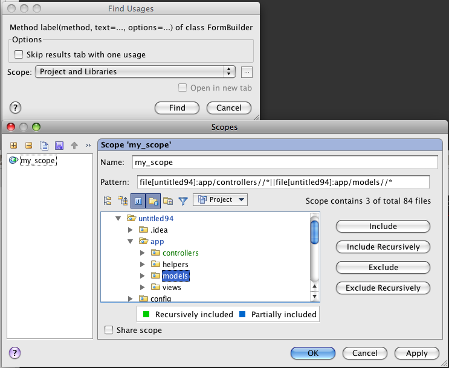This screenshot has width=449, height=368.
Task: Open scope editor via ellipsis button
Action: tap(247, 72)
